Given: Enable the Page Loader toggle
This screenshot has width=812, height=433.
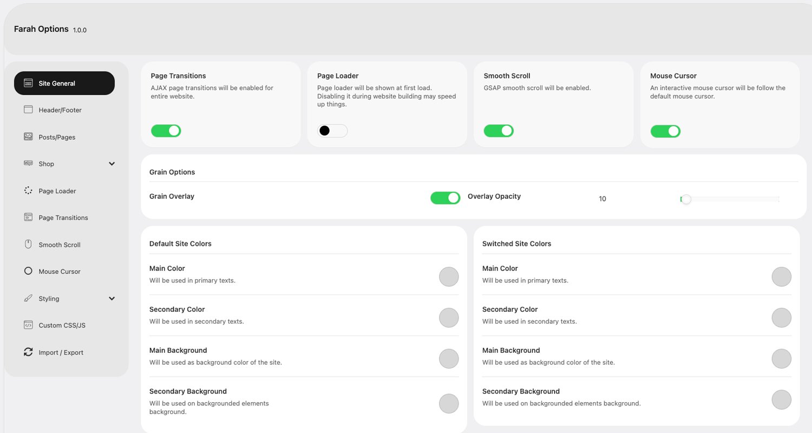Looking at the screenshot, I should tap(332, 130).
